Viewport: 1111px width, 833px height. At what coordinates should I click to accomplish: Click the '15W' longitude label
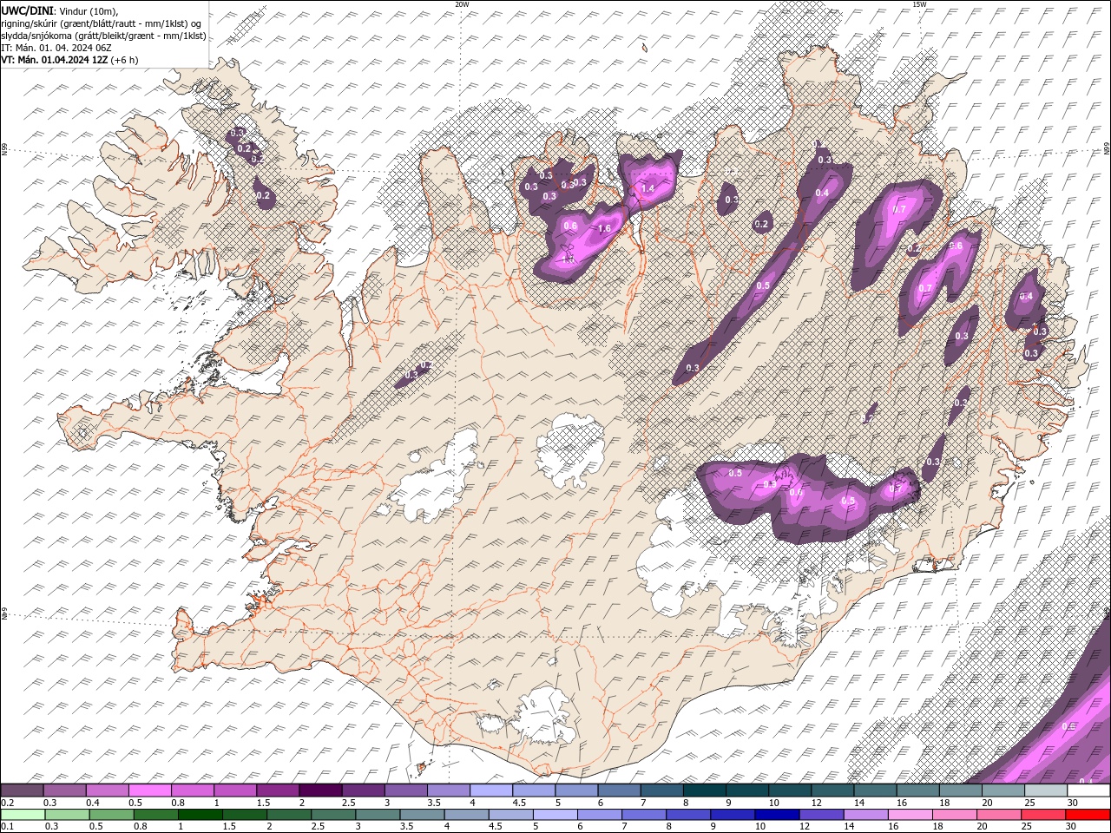point(919,4)
